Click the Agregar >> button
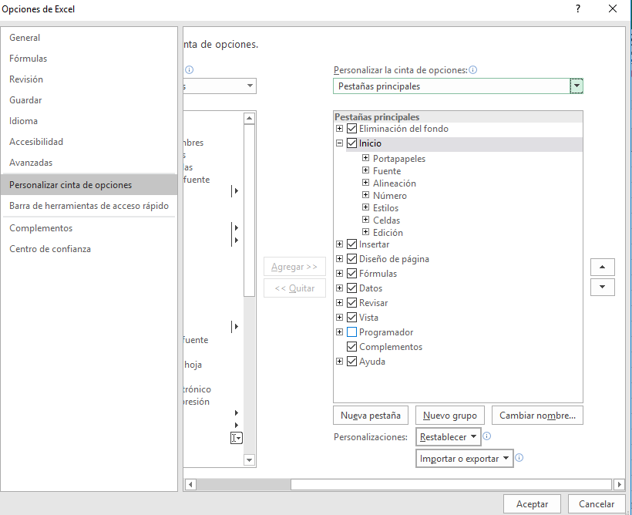 coord(294,267)
